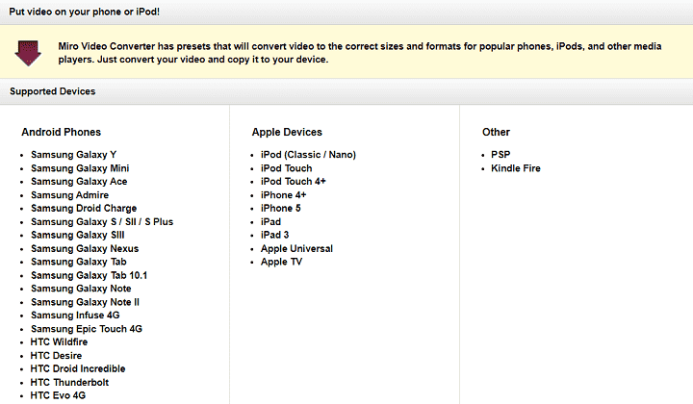The image size is (693, 404).
Task: Click the red download arrow icon
Action: click(28, 53)
